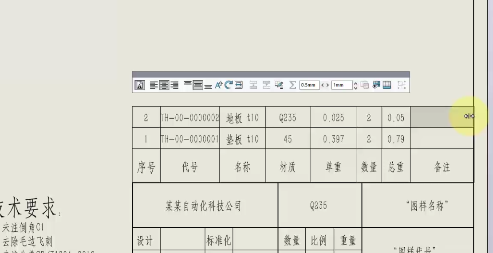Click the greyed group selection icon
Viewport: 493px width, 253px height.
[x=402, y=85]
